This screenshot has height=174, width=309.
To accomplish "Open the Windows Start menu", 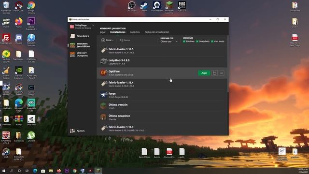I will 3,171.
